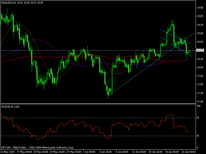The image size is (206, 154).
Task: Click the 20 May 00:00 time label
Action: (41, 152)
